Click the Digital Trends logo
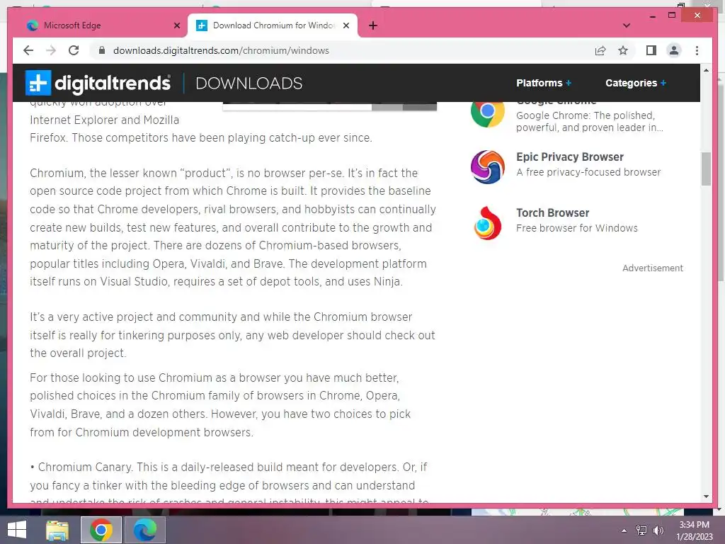Image resolution: width=725 pixels, height=544 pixels. (x=98, y=84)
